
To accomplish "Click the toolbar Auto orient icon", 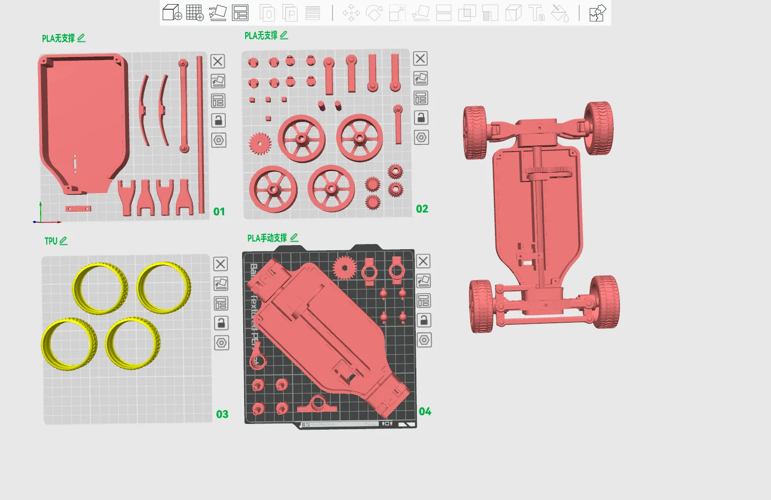I will (217, 12).
